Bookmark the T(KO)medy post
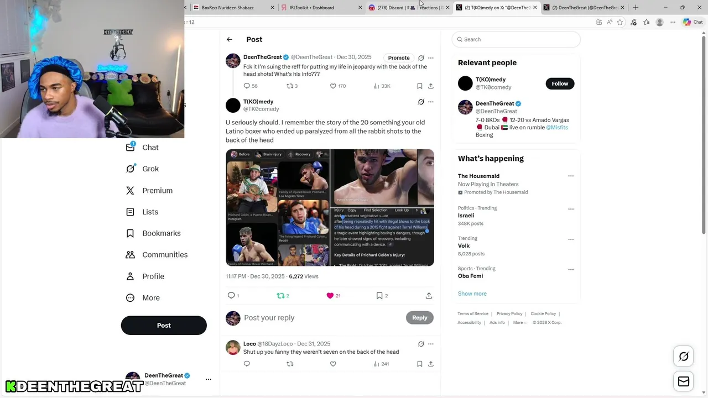The width and height of the screenshot is (708, 398). point(379,296)
